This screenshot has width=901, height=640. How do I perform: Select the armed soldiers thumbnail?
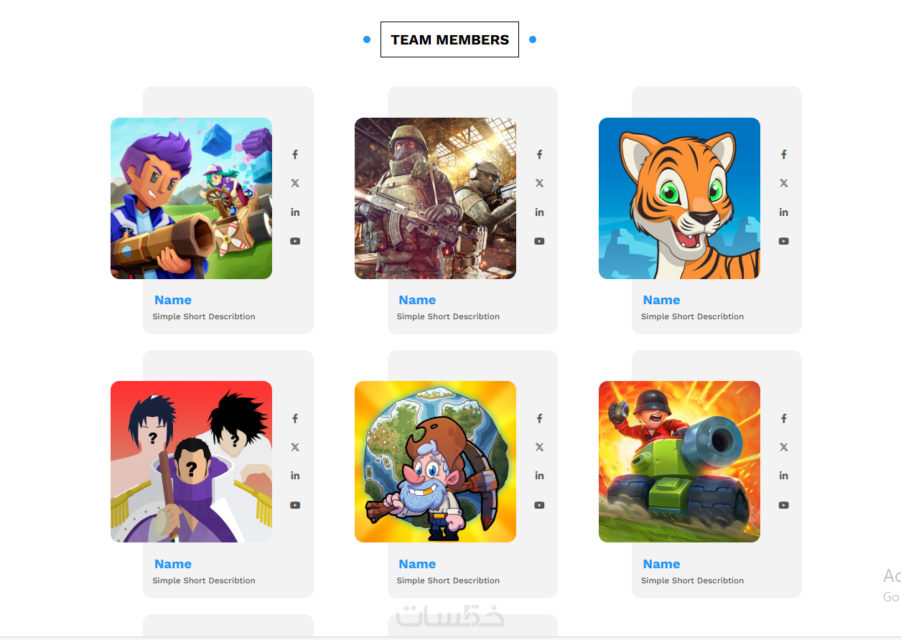tap(435, 198)
